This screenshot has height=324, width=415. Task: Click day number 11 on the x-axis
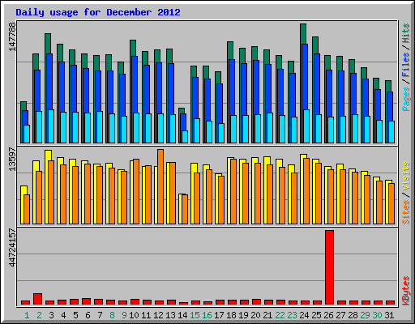[x=146, y=315]
